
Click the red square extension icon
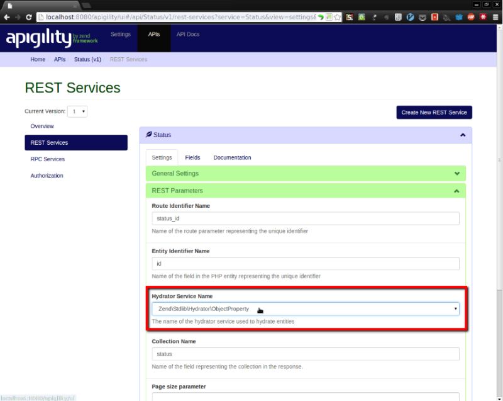coord(434,17)
